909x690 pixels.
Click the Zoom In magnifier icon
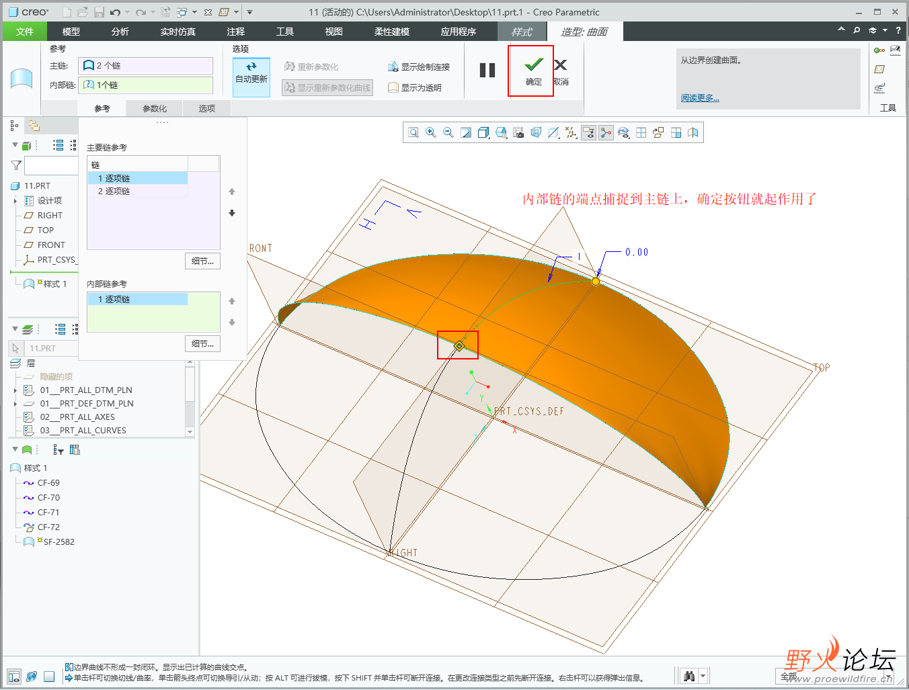(431, 133)
